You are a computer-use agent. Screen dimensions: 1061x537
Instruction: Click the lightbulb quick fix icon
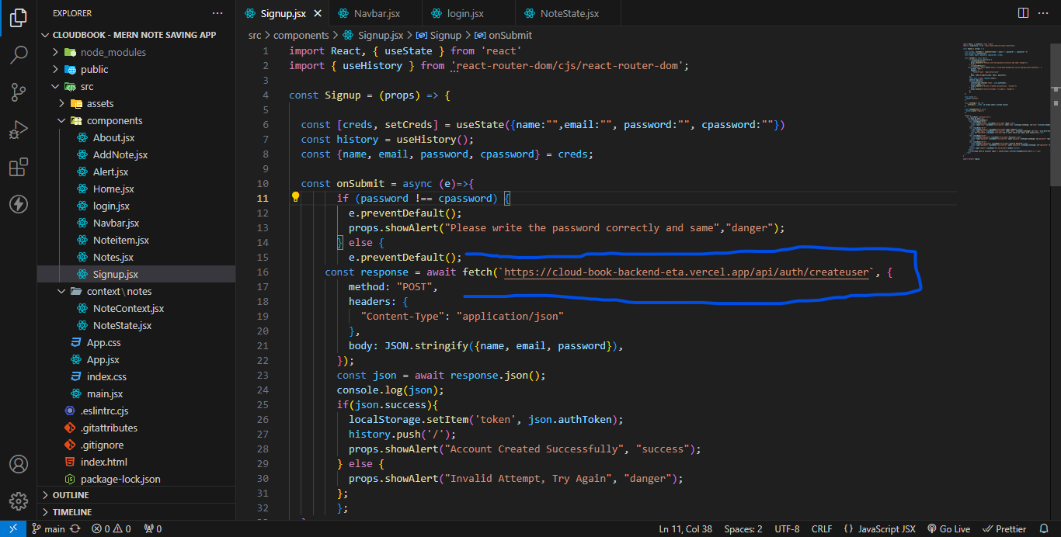tap(295, 198)
